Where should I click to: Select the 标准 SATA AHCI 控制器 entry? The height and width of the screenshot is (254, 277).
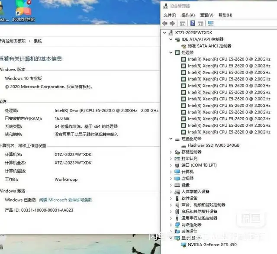(209, 46)
